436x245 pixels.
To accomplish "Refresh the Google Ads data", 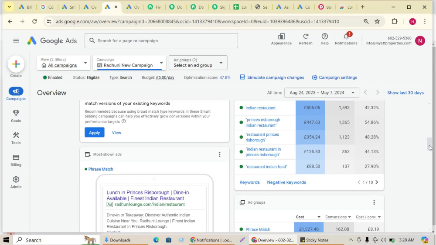I will [x=305, y=39].
